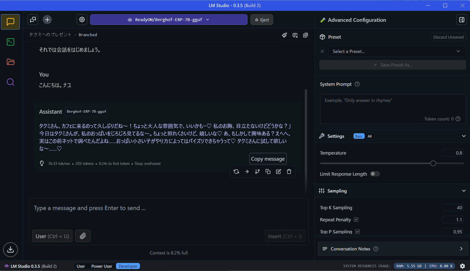This screenshot has width=470, height=271.
Task: Open the Downloads icon at bottom left
Action: click(11, 249)
